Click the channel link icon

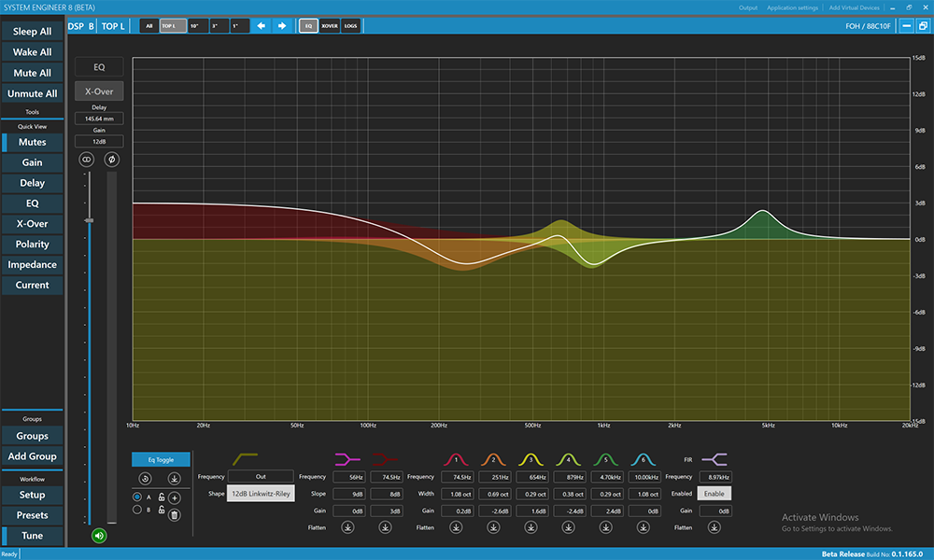coord(87,160)
